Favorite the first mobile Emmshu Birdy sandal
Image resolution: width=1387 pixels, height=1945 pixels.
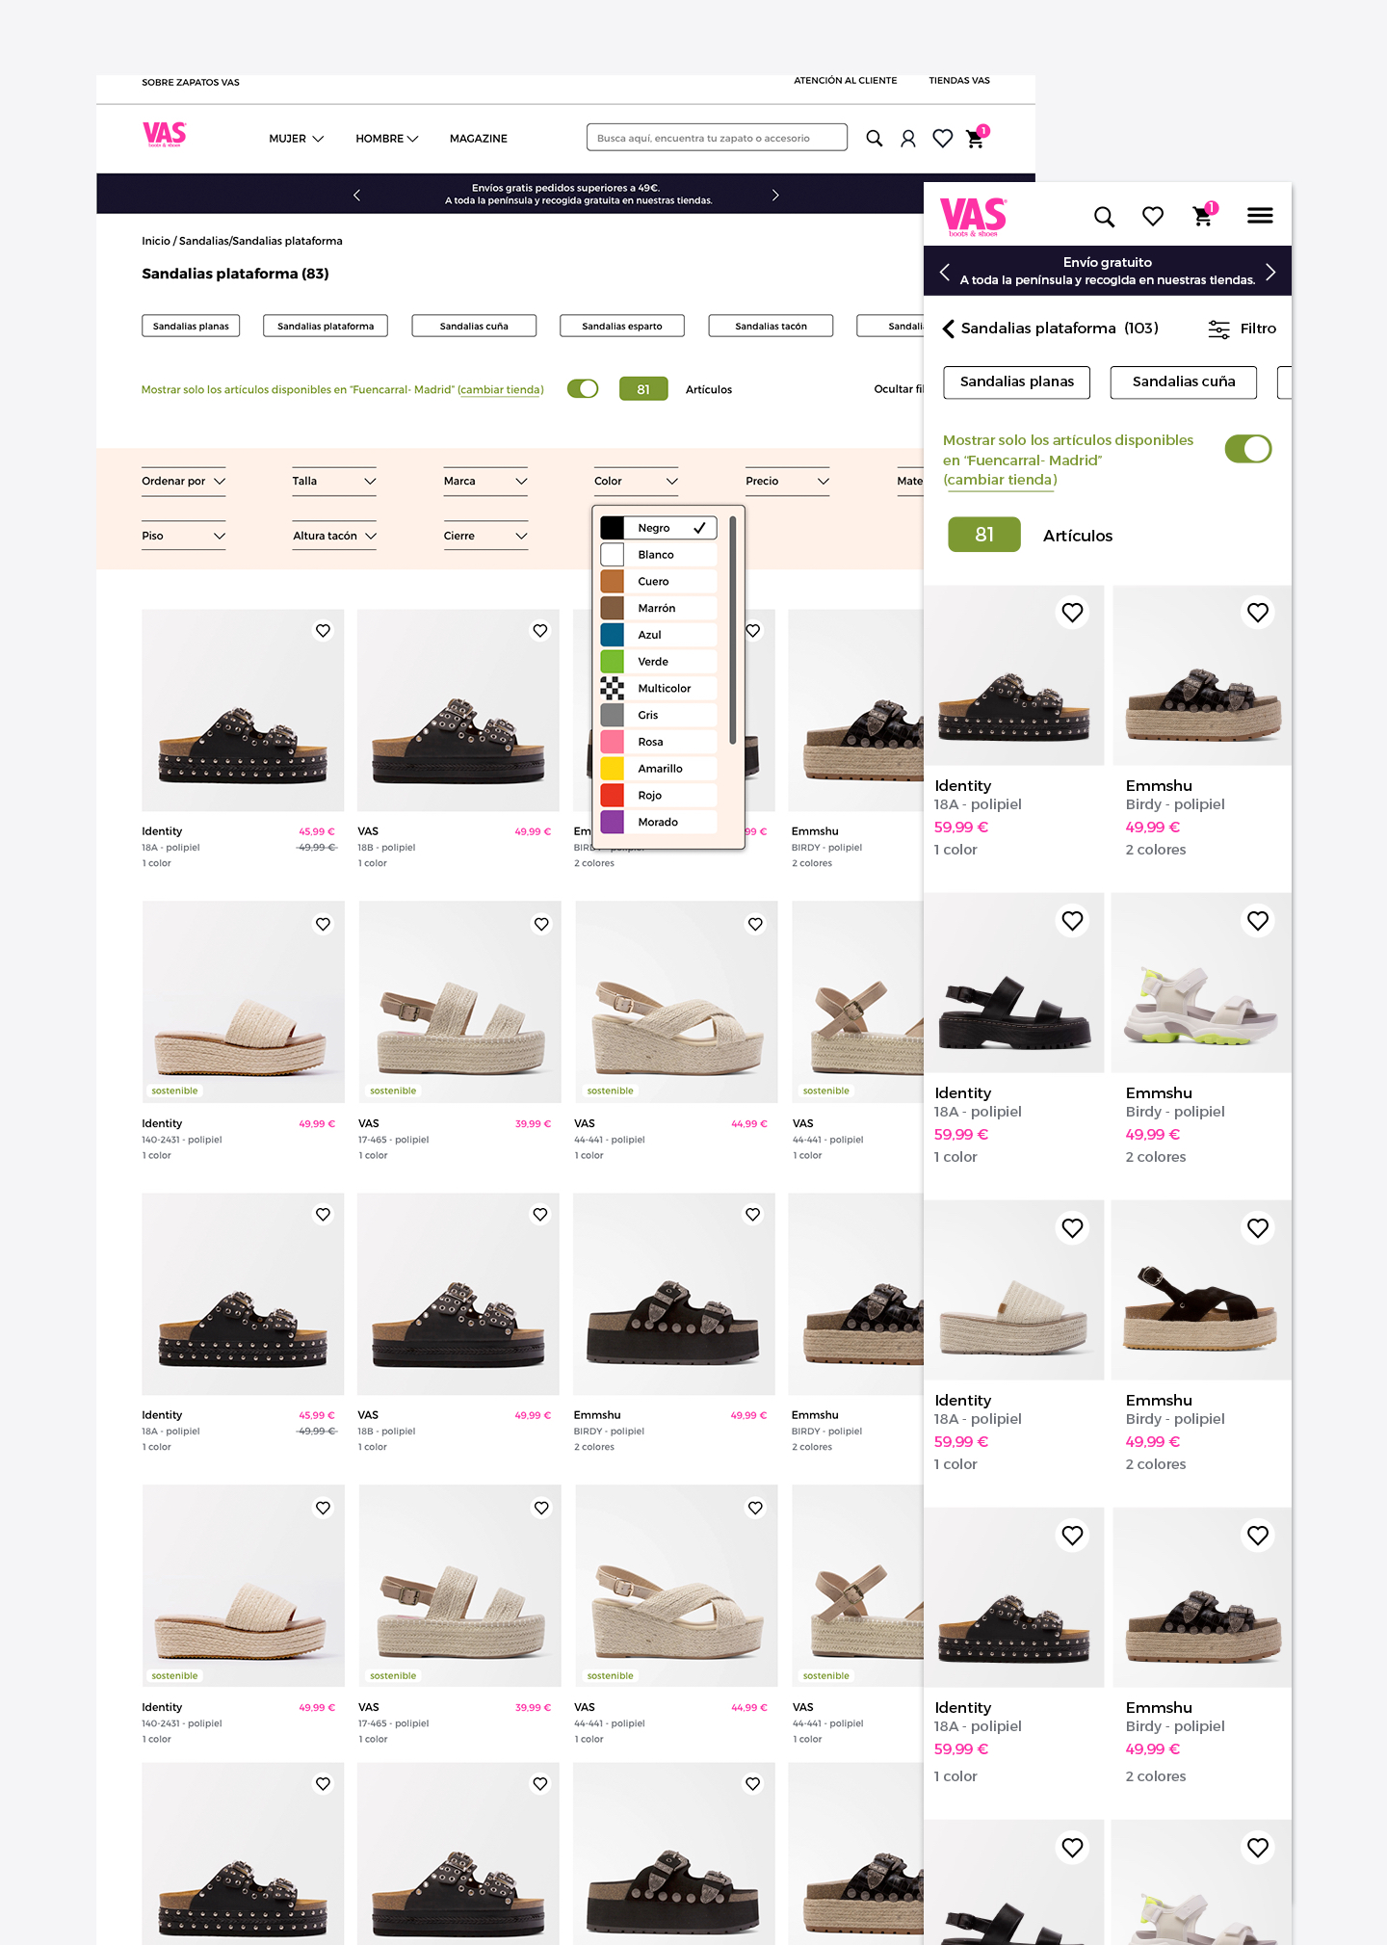point(1258,613)
